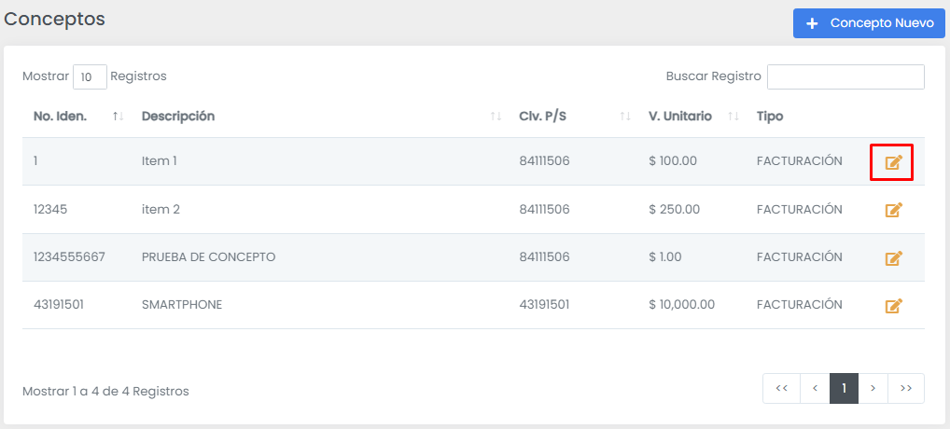The height and width of the screenshot is (429, 950).
Task: Focus the Buscar Registro search field
Action: pos(845,76)
